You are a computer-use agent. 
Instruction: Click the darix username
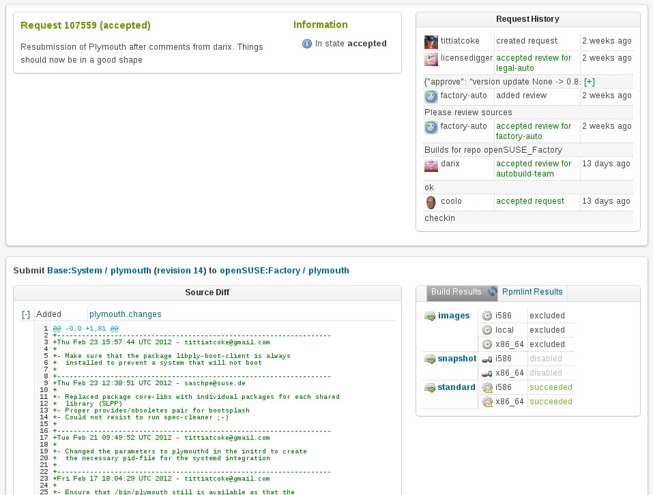coord(450,164)
